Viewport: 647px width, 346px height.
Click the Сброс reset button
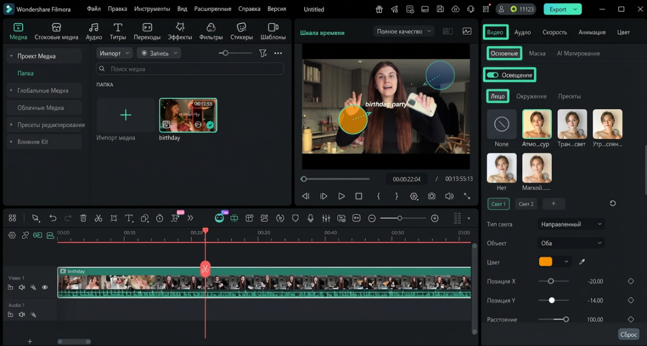tap(628, 334)
